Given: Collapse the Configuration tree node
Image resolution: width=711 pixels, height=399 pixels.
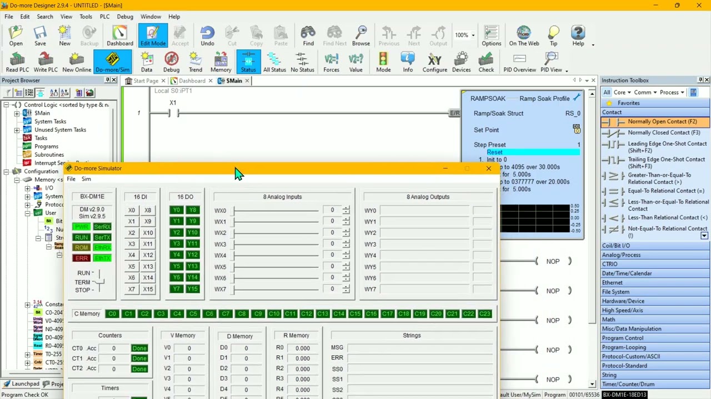Looking at the screenshot, I should point(7,171).
